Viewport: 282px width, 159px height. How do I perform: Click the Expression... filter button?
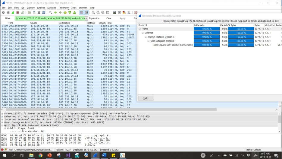(x=95, y=18)
